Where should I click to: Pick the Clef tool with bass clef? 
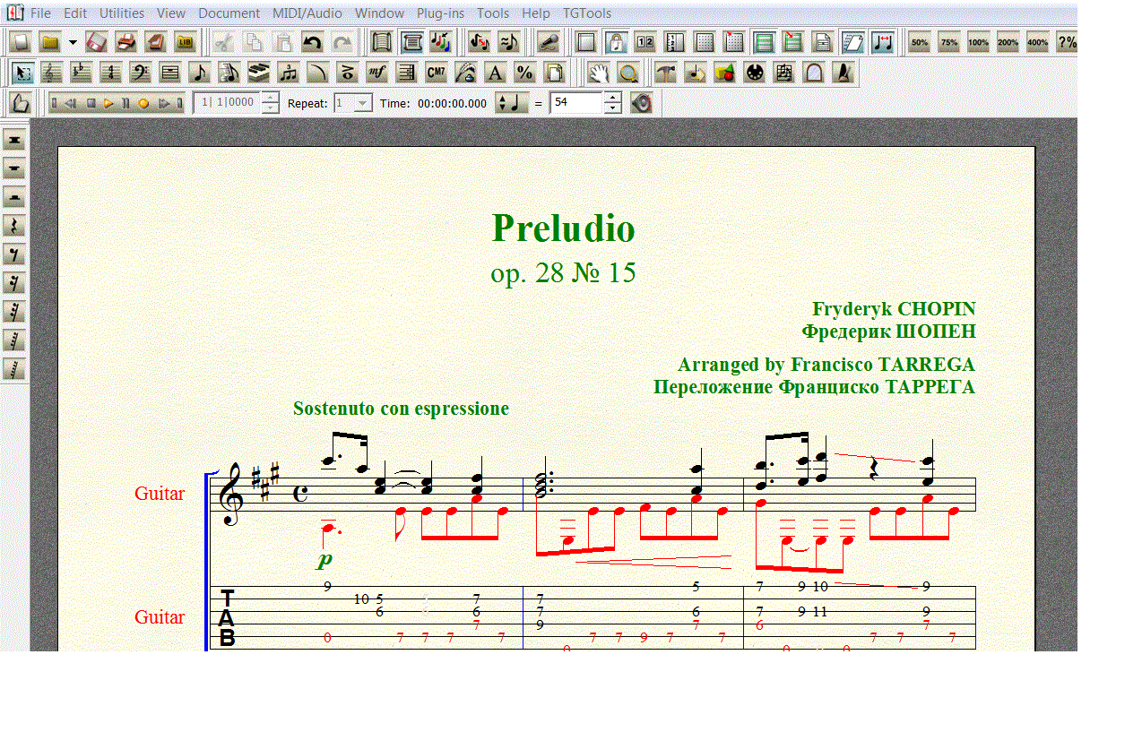(x=141, y=73)
